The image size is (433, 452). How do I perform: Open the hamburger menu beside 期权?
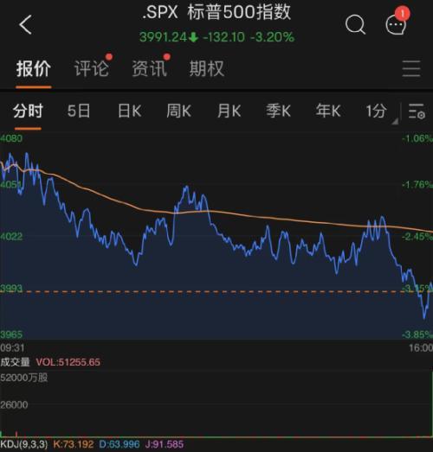click(411, 68)
